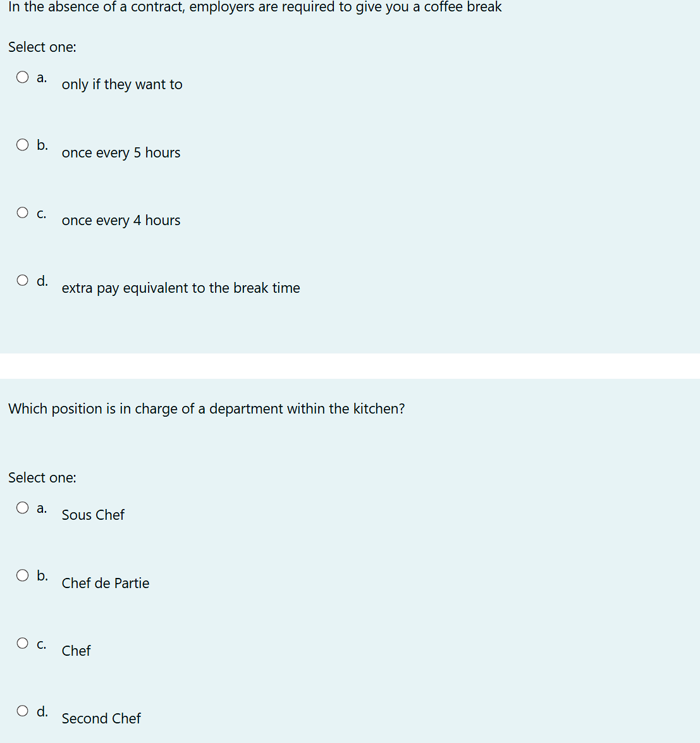Pick the 'Second Chef' radio button

click(x=22, y=711)
